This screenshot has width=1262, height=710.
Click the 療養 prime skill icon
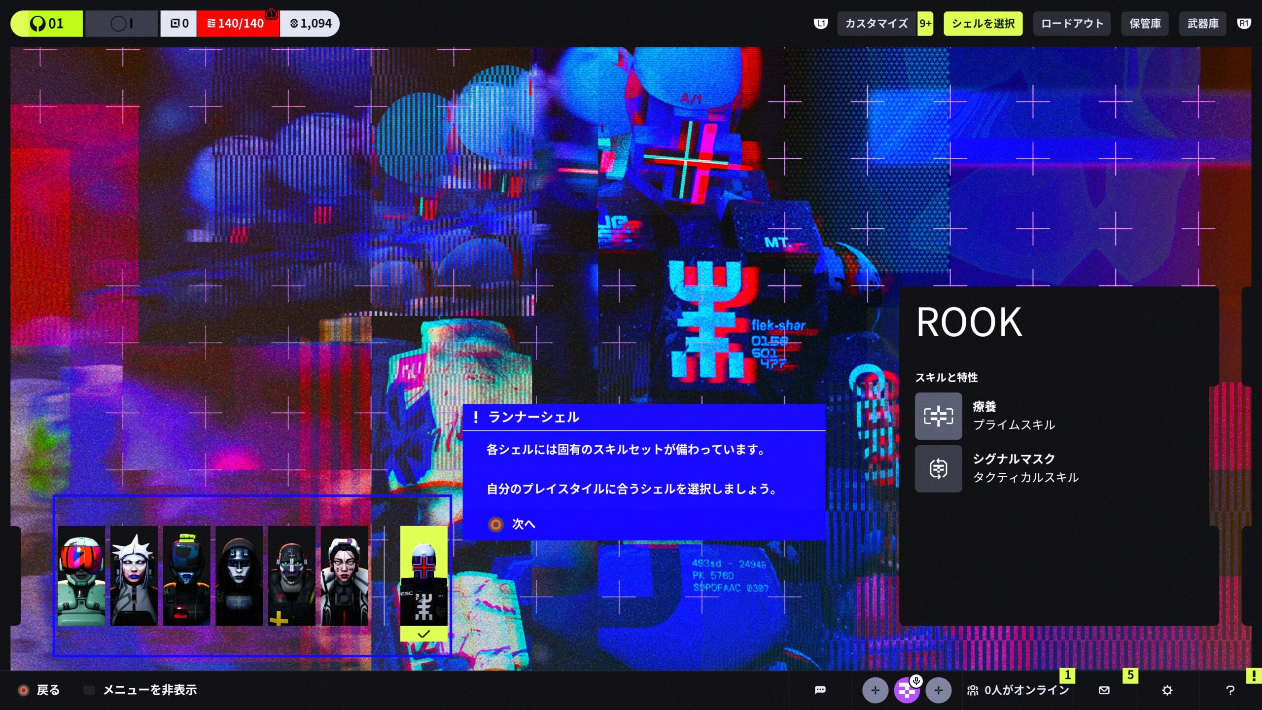938,416
